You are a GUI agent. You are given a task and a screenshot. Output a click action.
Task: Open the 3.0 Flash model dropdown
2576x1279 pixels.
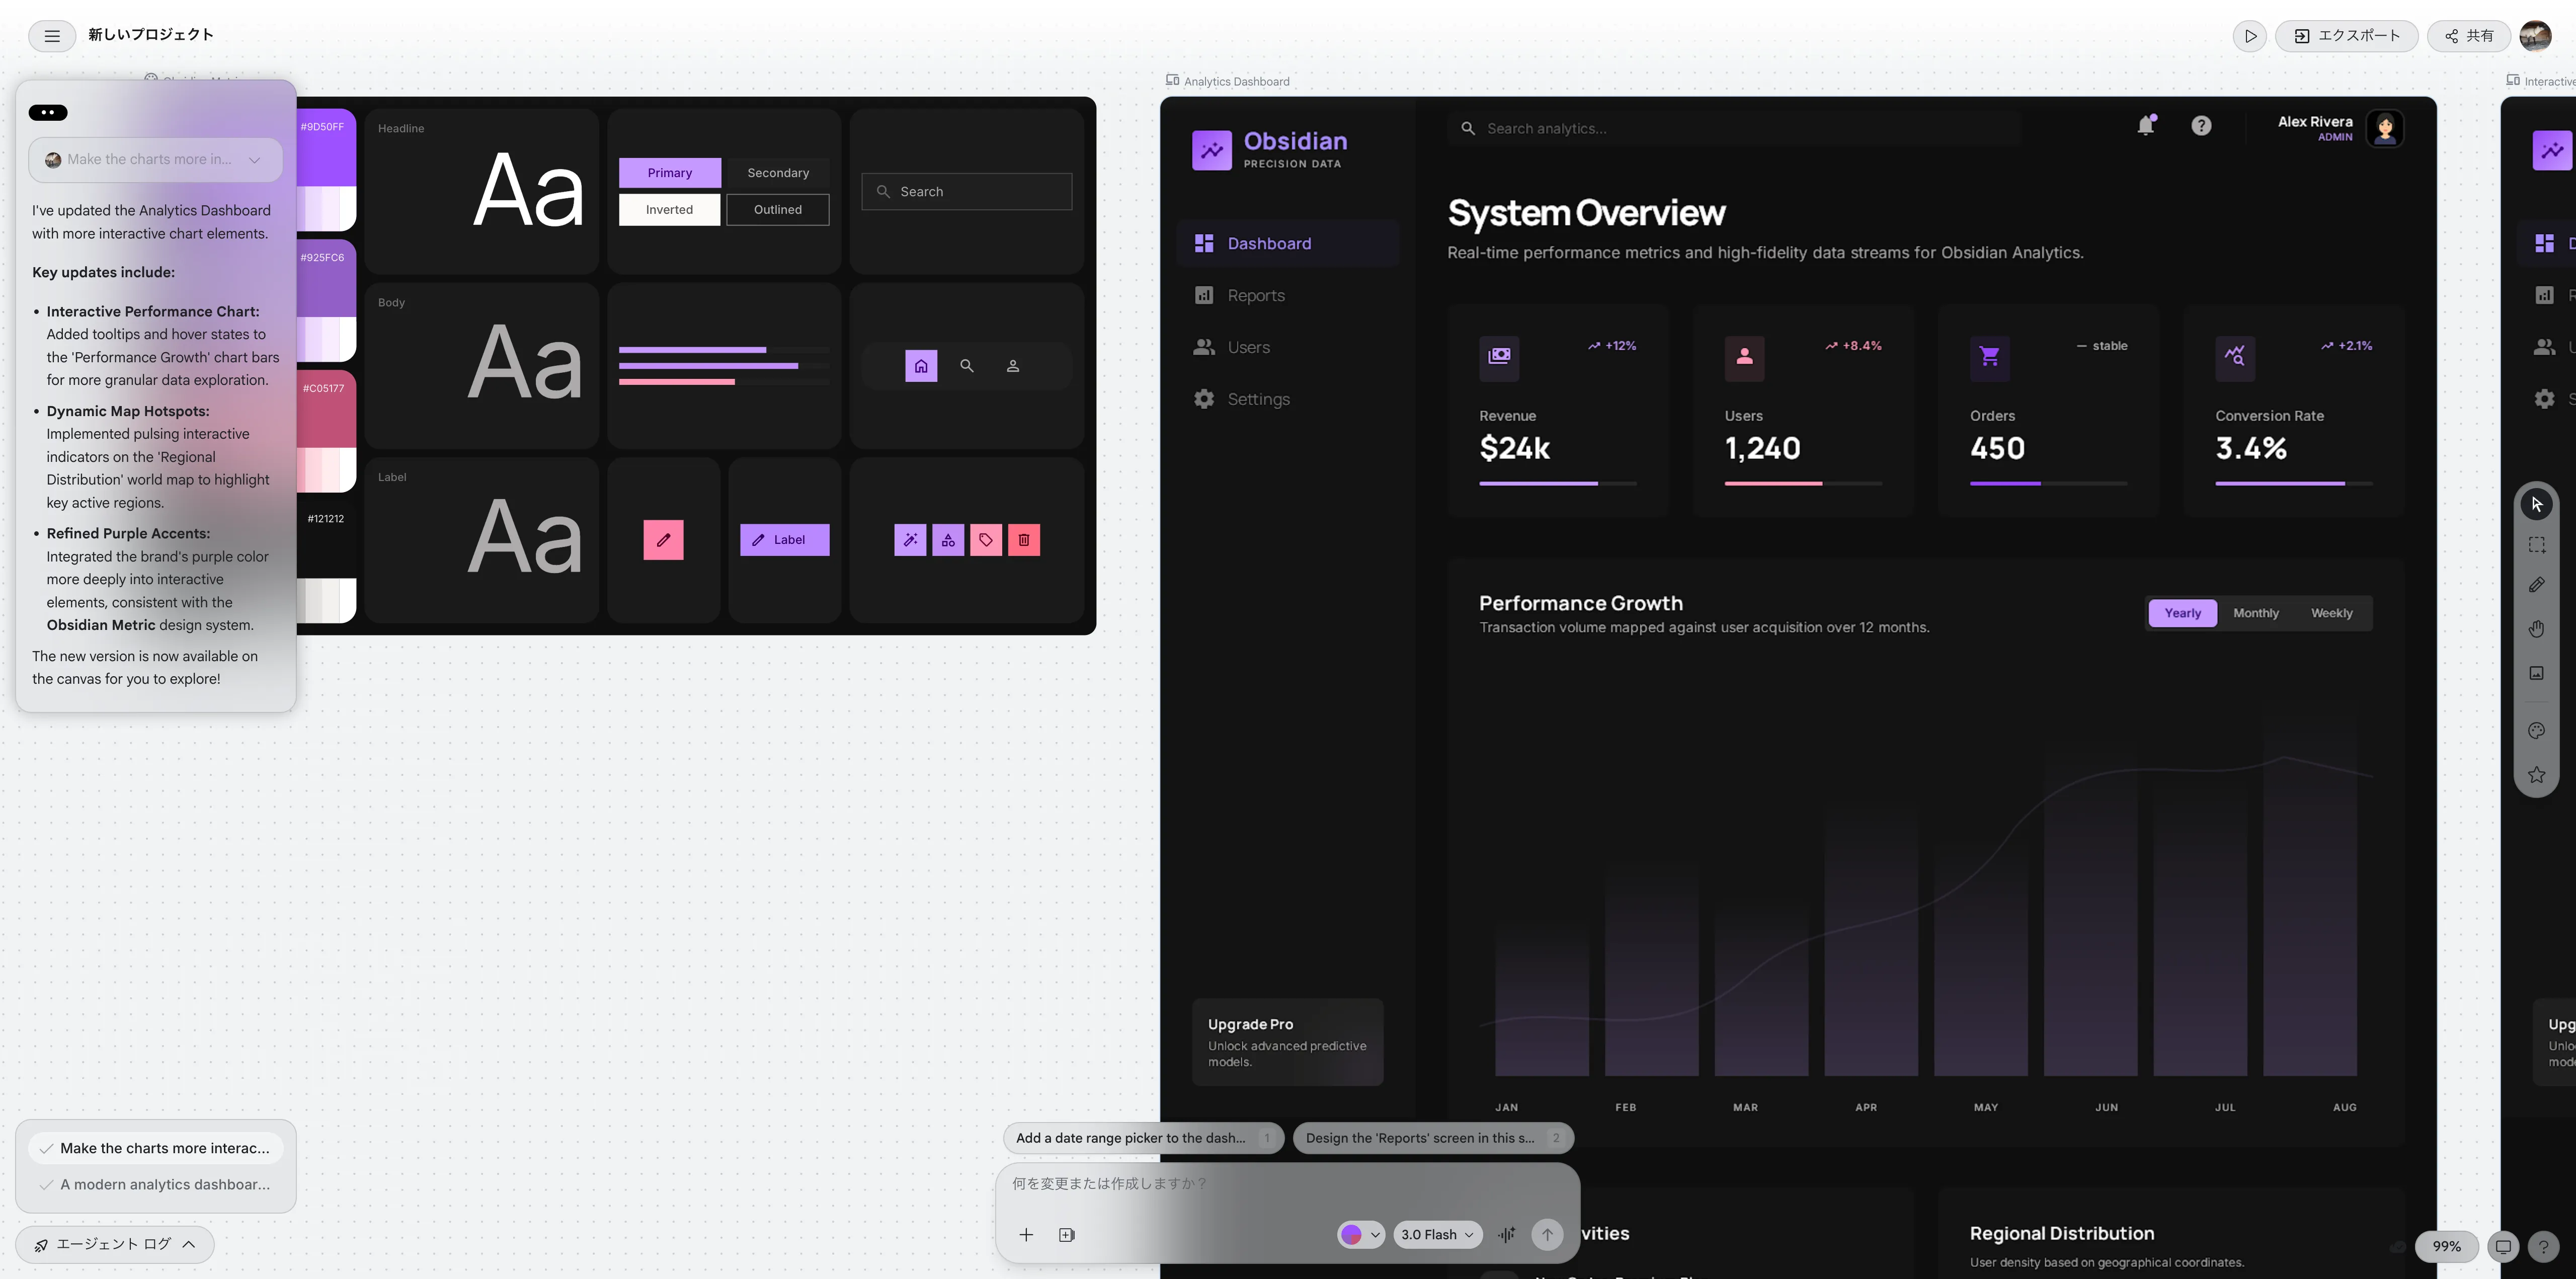(x=1437, y=1235)
